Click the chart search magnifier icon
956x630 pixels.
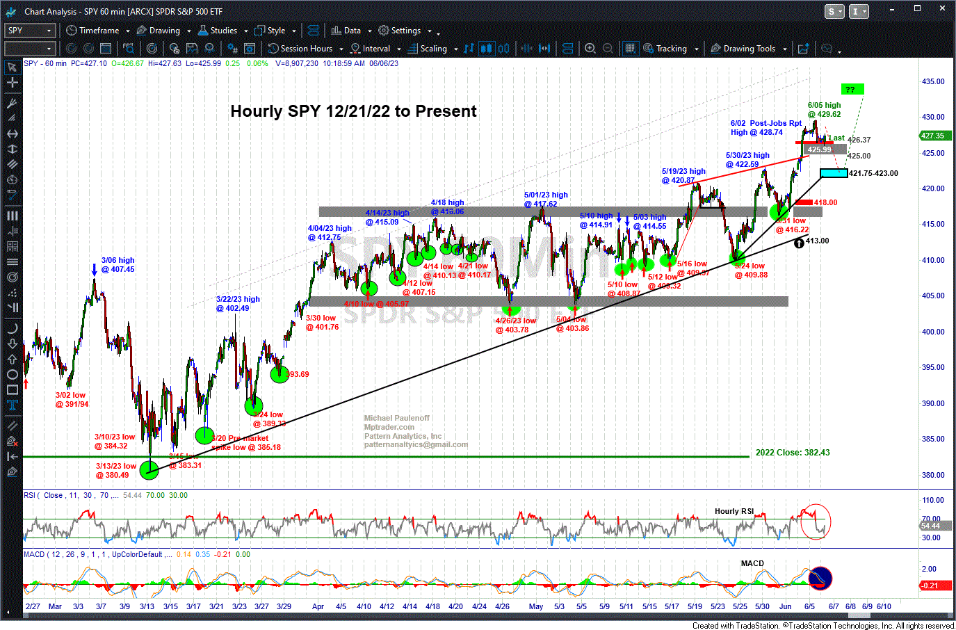pyautogui.click(x=129, y=49)
